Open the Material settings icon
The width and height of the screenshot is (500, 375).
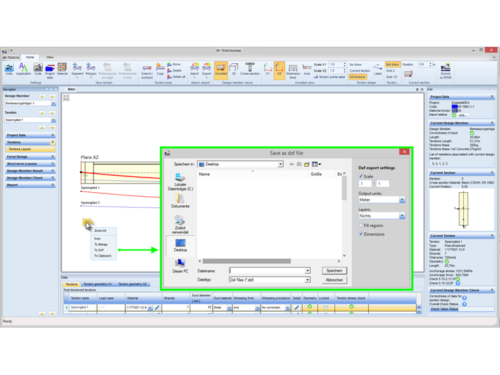click(x=62, y=69)
